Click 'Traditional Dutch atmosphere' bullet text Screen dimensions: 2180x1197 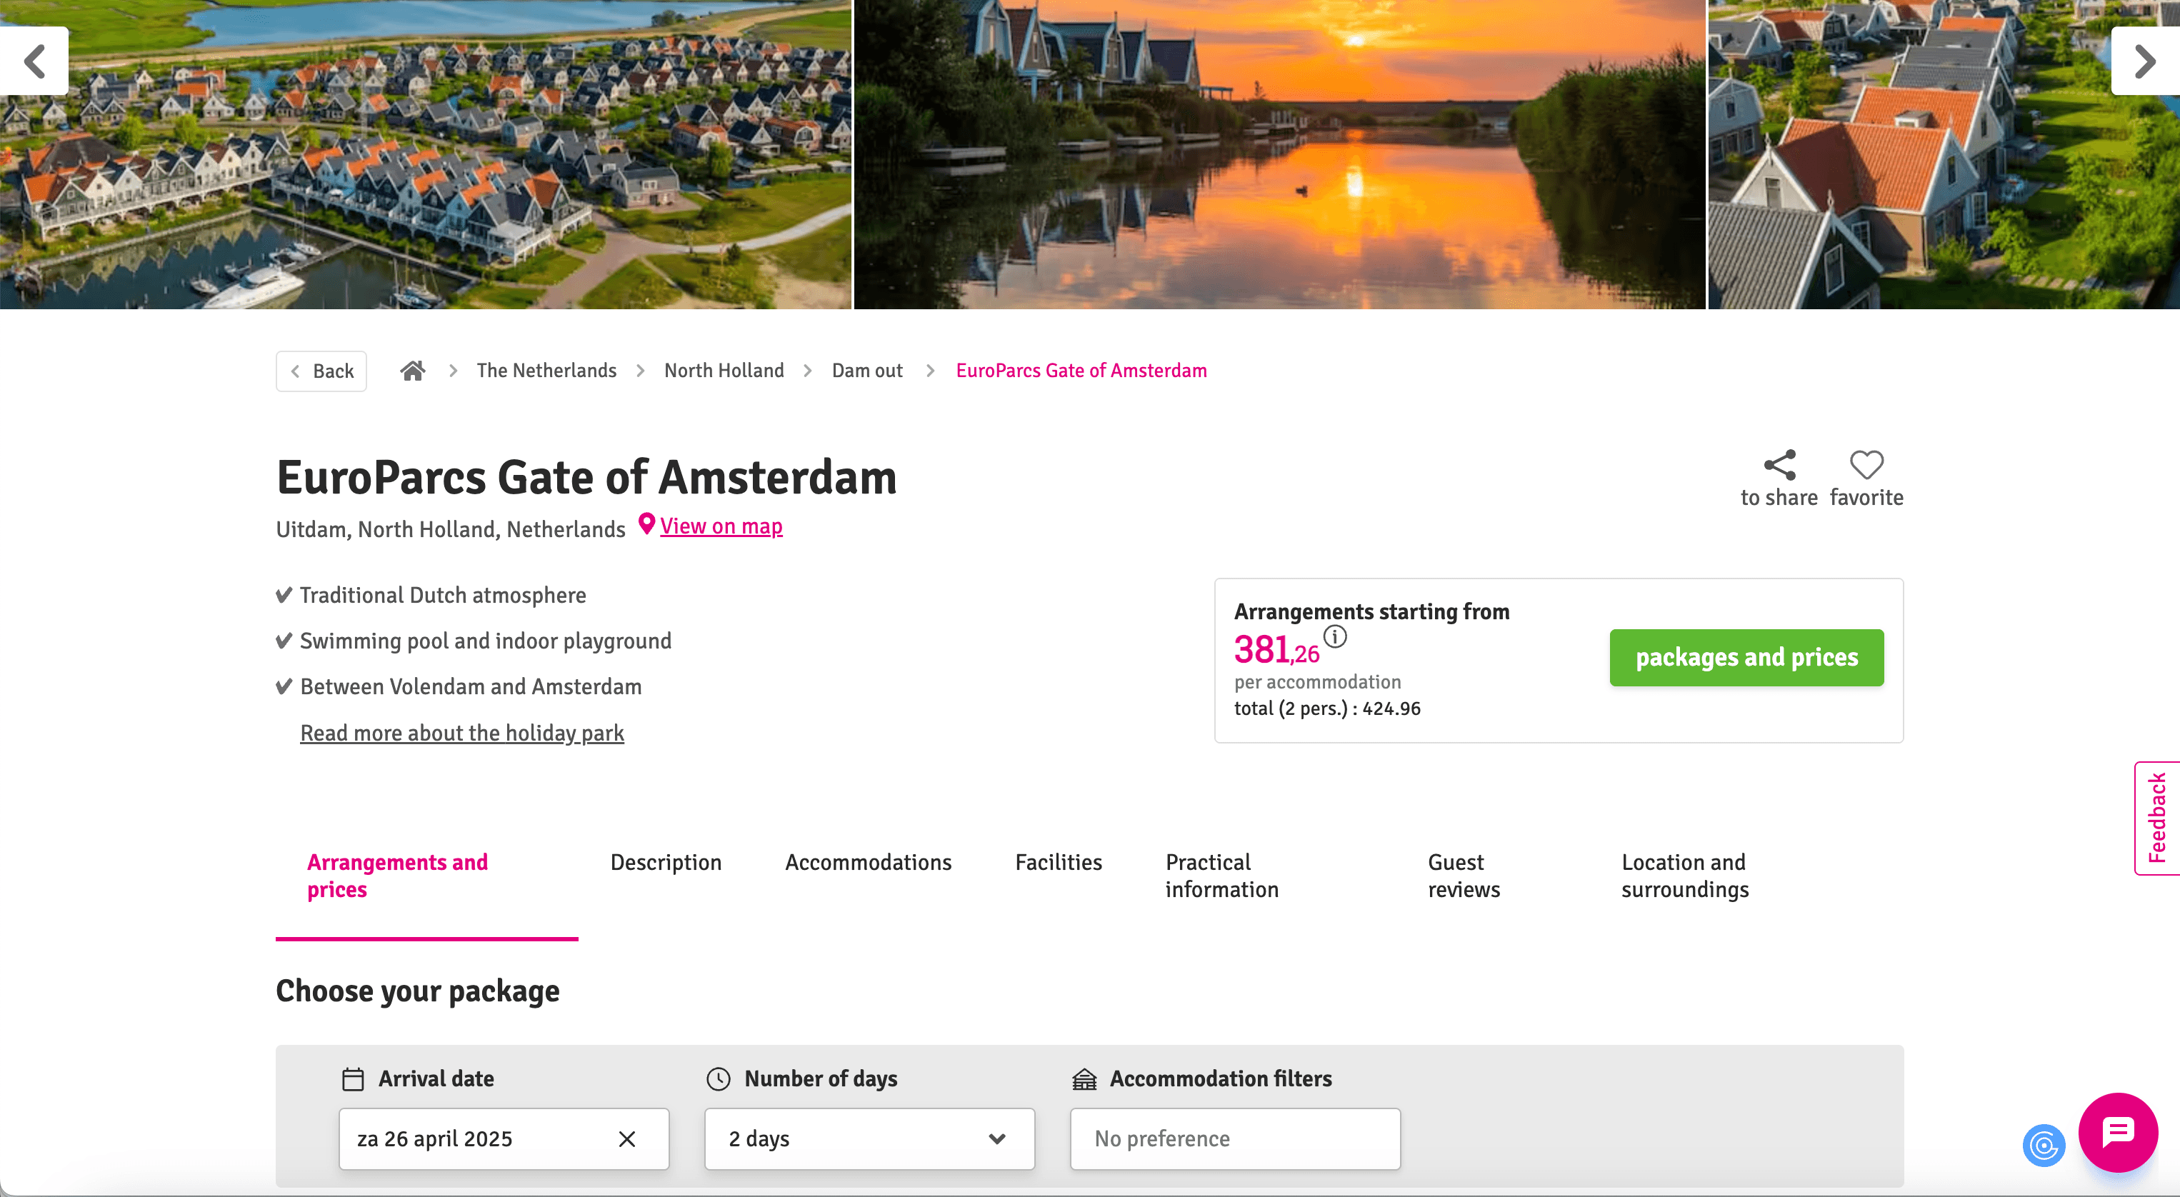443,596
